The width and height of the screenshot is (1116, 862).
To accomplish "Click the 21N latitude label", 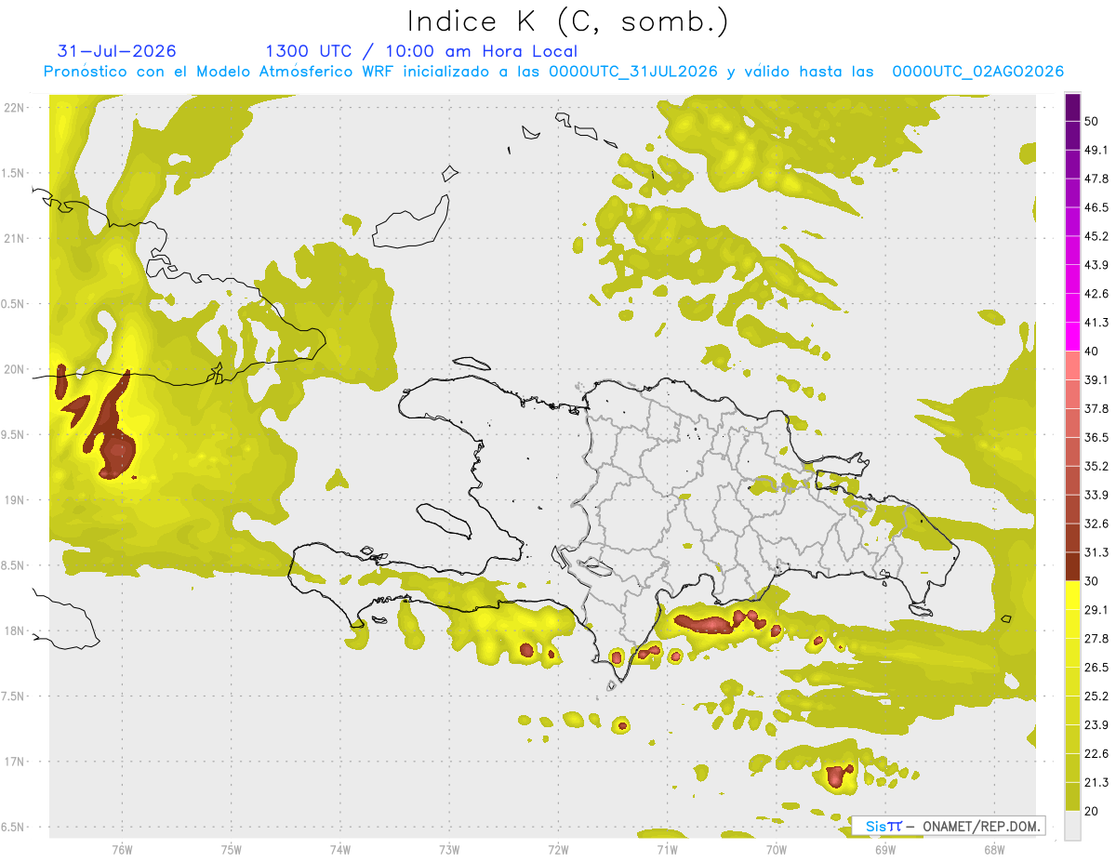I will [15, 238].
